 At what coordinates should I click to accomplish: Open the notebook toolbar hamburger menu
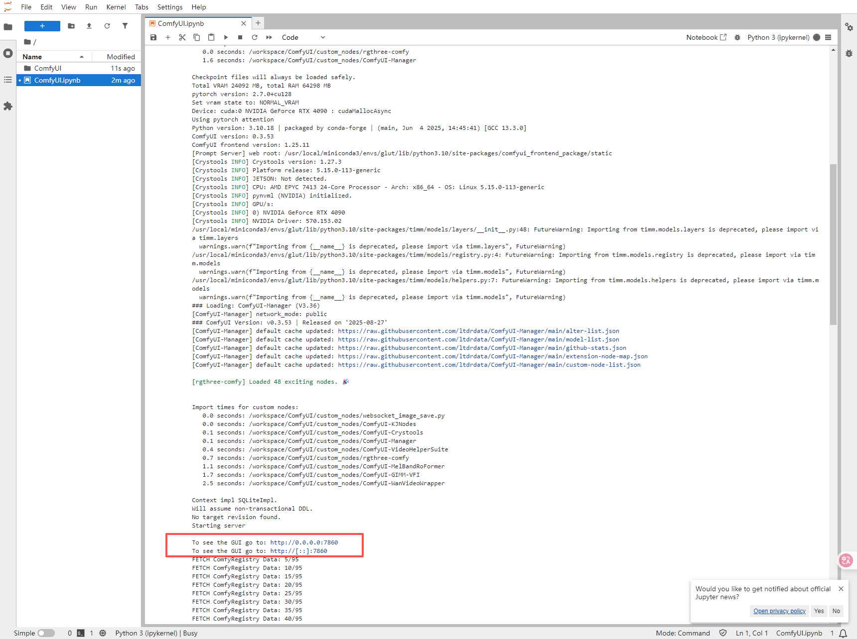click(x=828, y=37)
